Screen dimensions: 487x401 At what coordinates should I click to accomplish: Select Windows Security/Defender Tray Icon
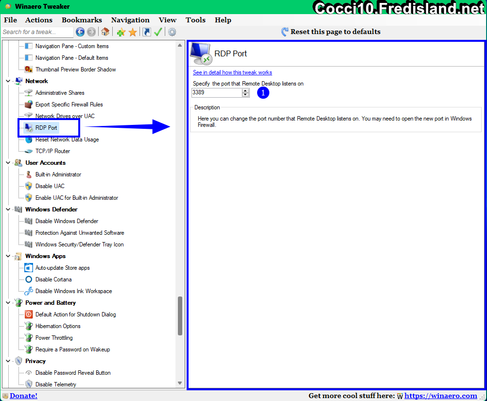click(80, 244)
